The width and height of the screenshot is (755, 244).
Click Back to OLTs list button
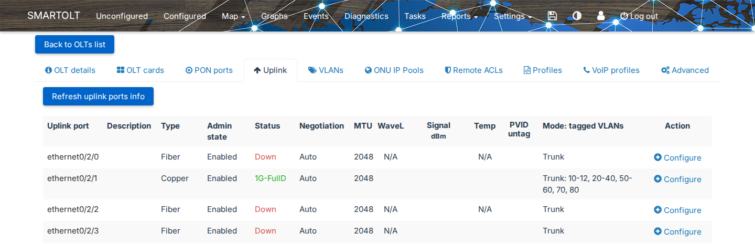74,45
